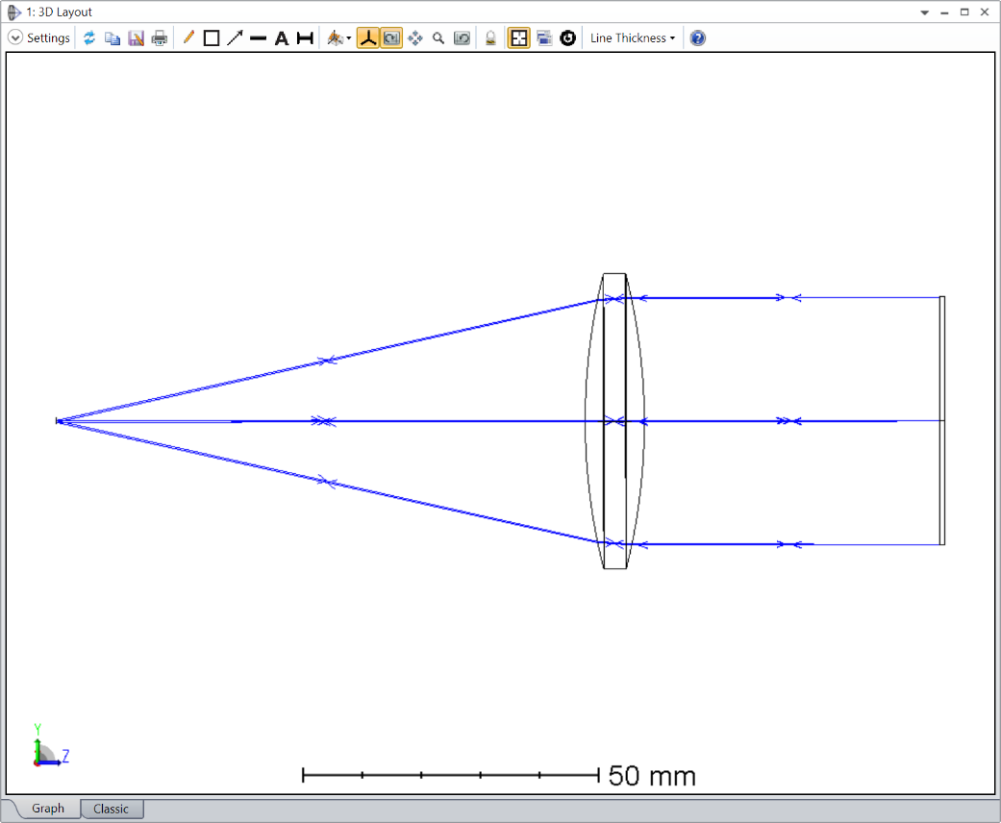The width and height of the screenshot is (1001, 823).
Task: Reset the view with the undo-zoom icon
Action: [x=462, y=38]
